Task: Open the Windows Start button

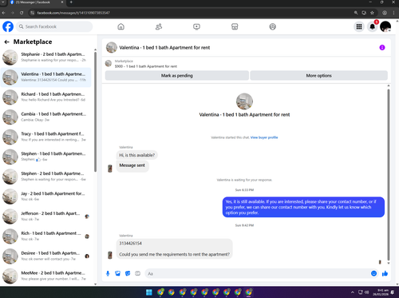Action: point(149,292)
